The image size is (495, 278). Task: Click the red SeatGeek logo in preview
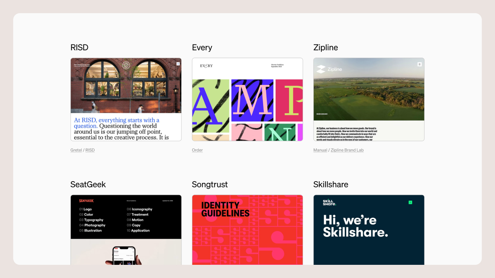click(x=86, y=201)
